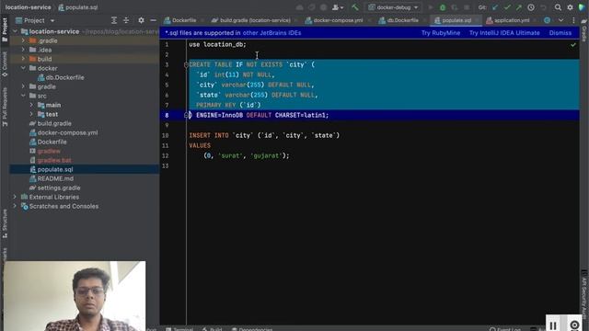
Task: Open Project panel options gear
Action: [141, 20]
